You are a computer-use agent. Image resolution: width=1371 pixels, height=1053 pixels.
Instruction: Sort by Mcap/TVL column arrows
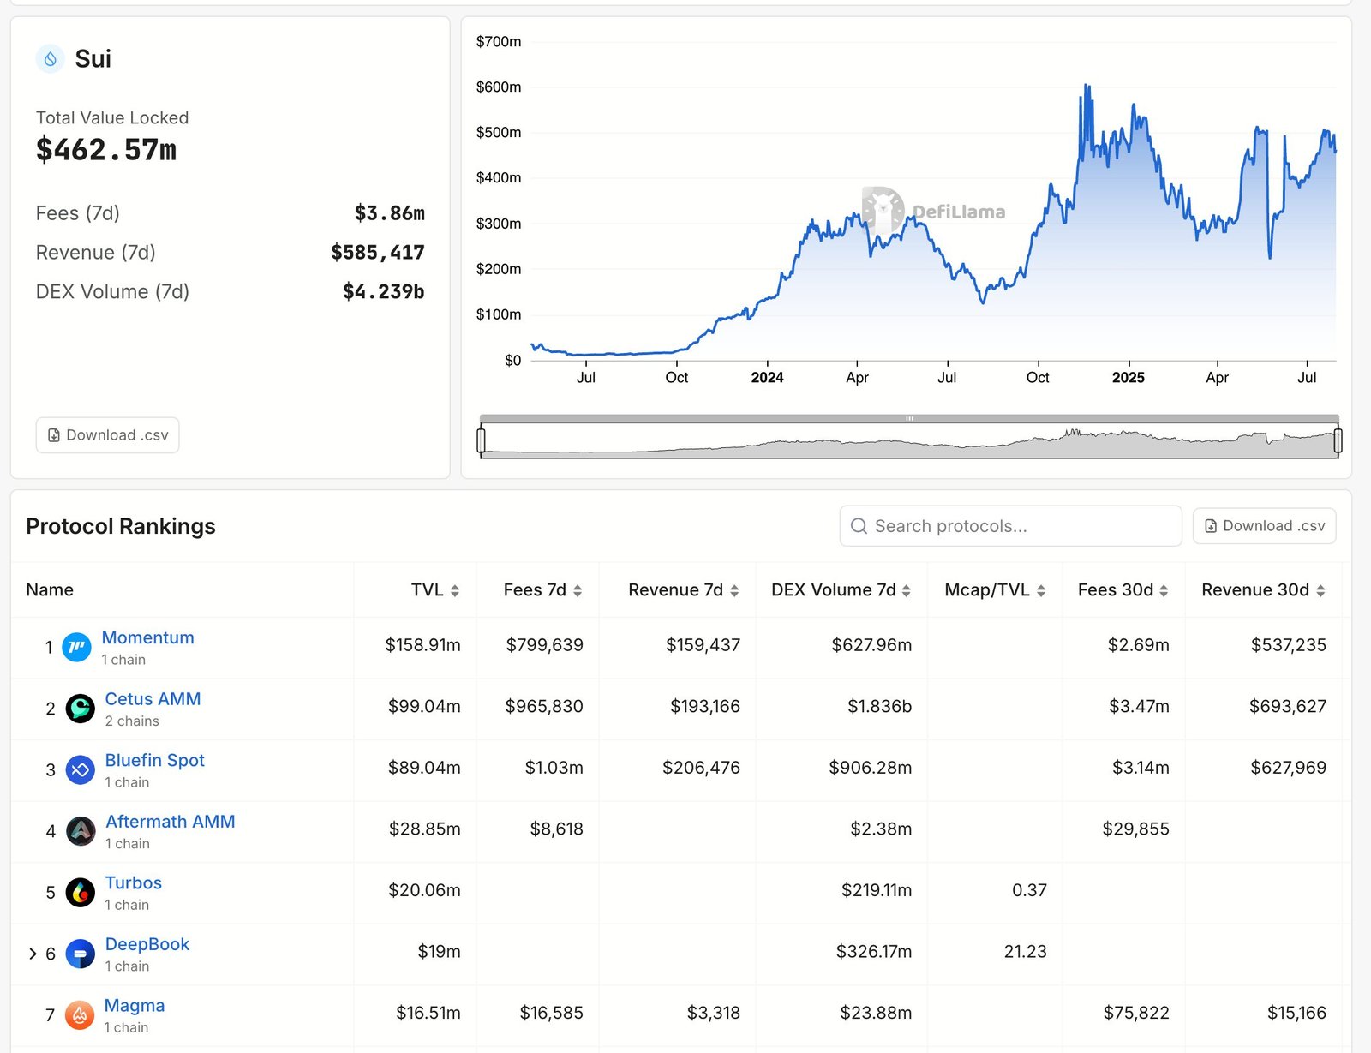1041,590
